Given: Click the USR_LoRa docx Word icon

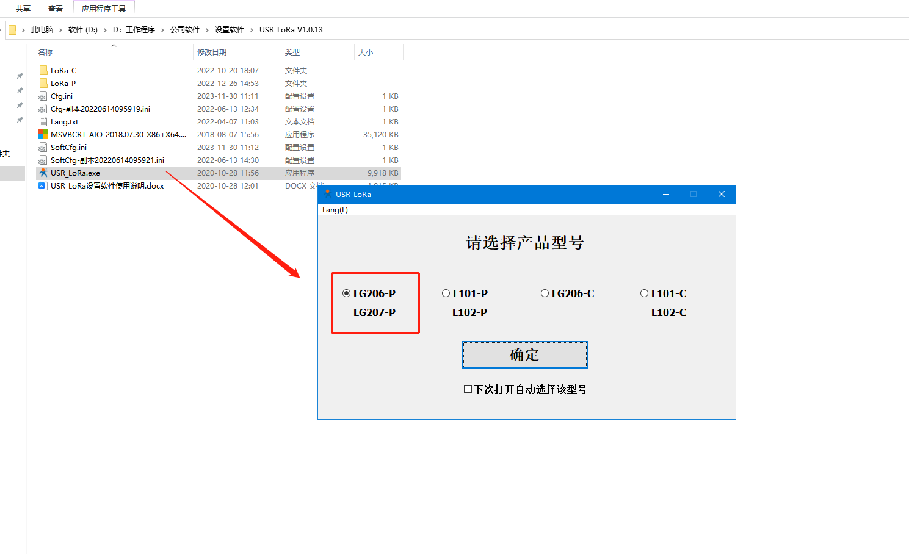Looking at the screenshot, I should tap(43, 185).
